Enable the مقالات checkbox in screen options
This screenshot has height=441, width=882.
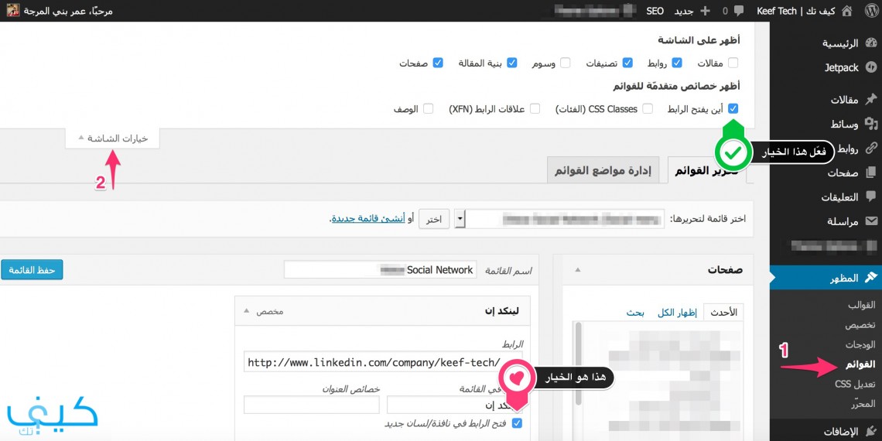(x=733, y=63)
